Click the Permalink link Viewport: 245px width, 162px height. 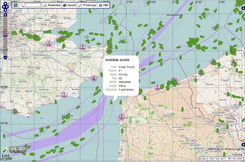point(238,155)
